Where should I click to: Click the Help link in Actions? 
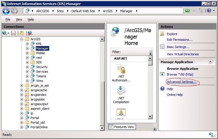point(170,89)
